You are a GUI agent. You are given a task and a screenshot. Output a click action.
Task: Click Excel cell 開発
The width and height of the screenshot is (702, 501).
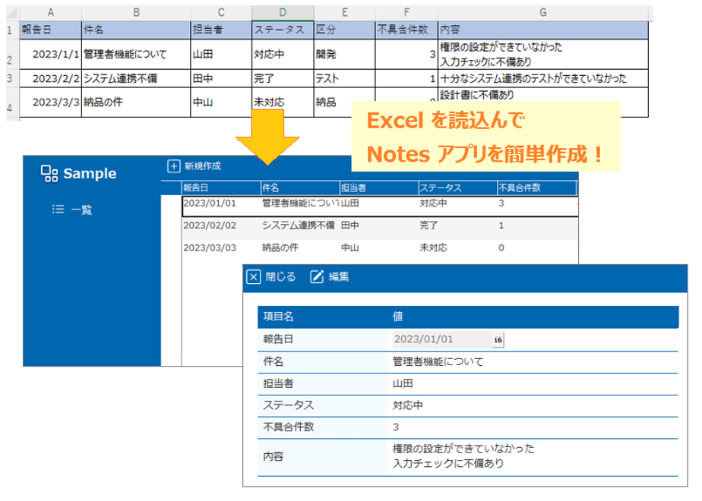coord(344,54)
